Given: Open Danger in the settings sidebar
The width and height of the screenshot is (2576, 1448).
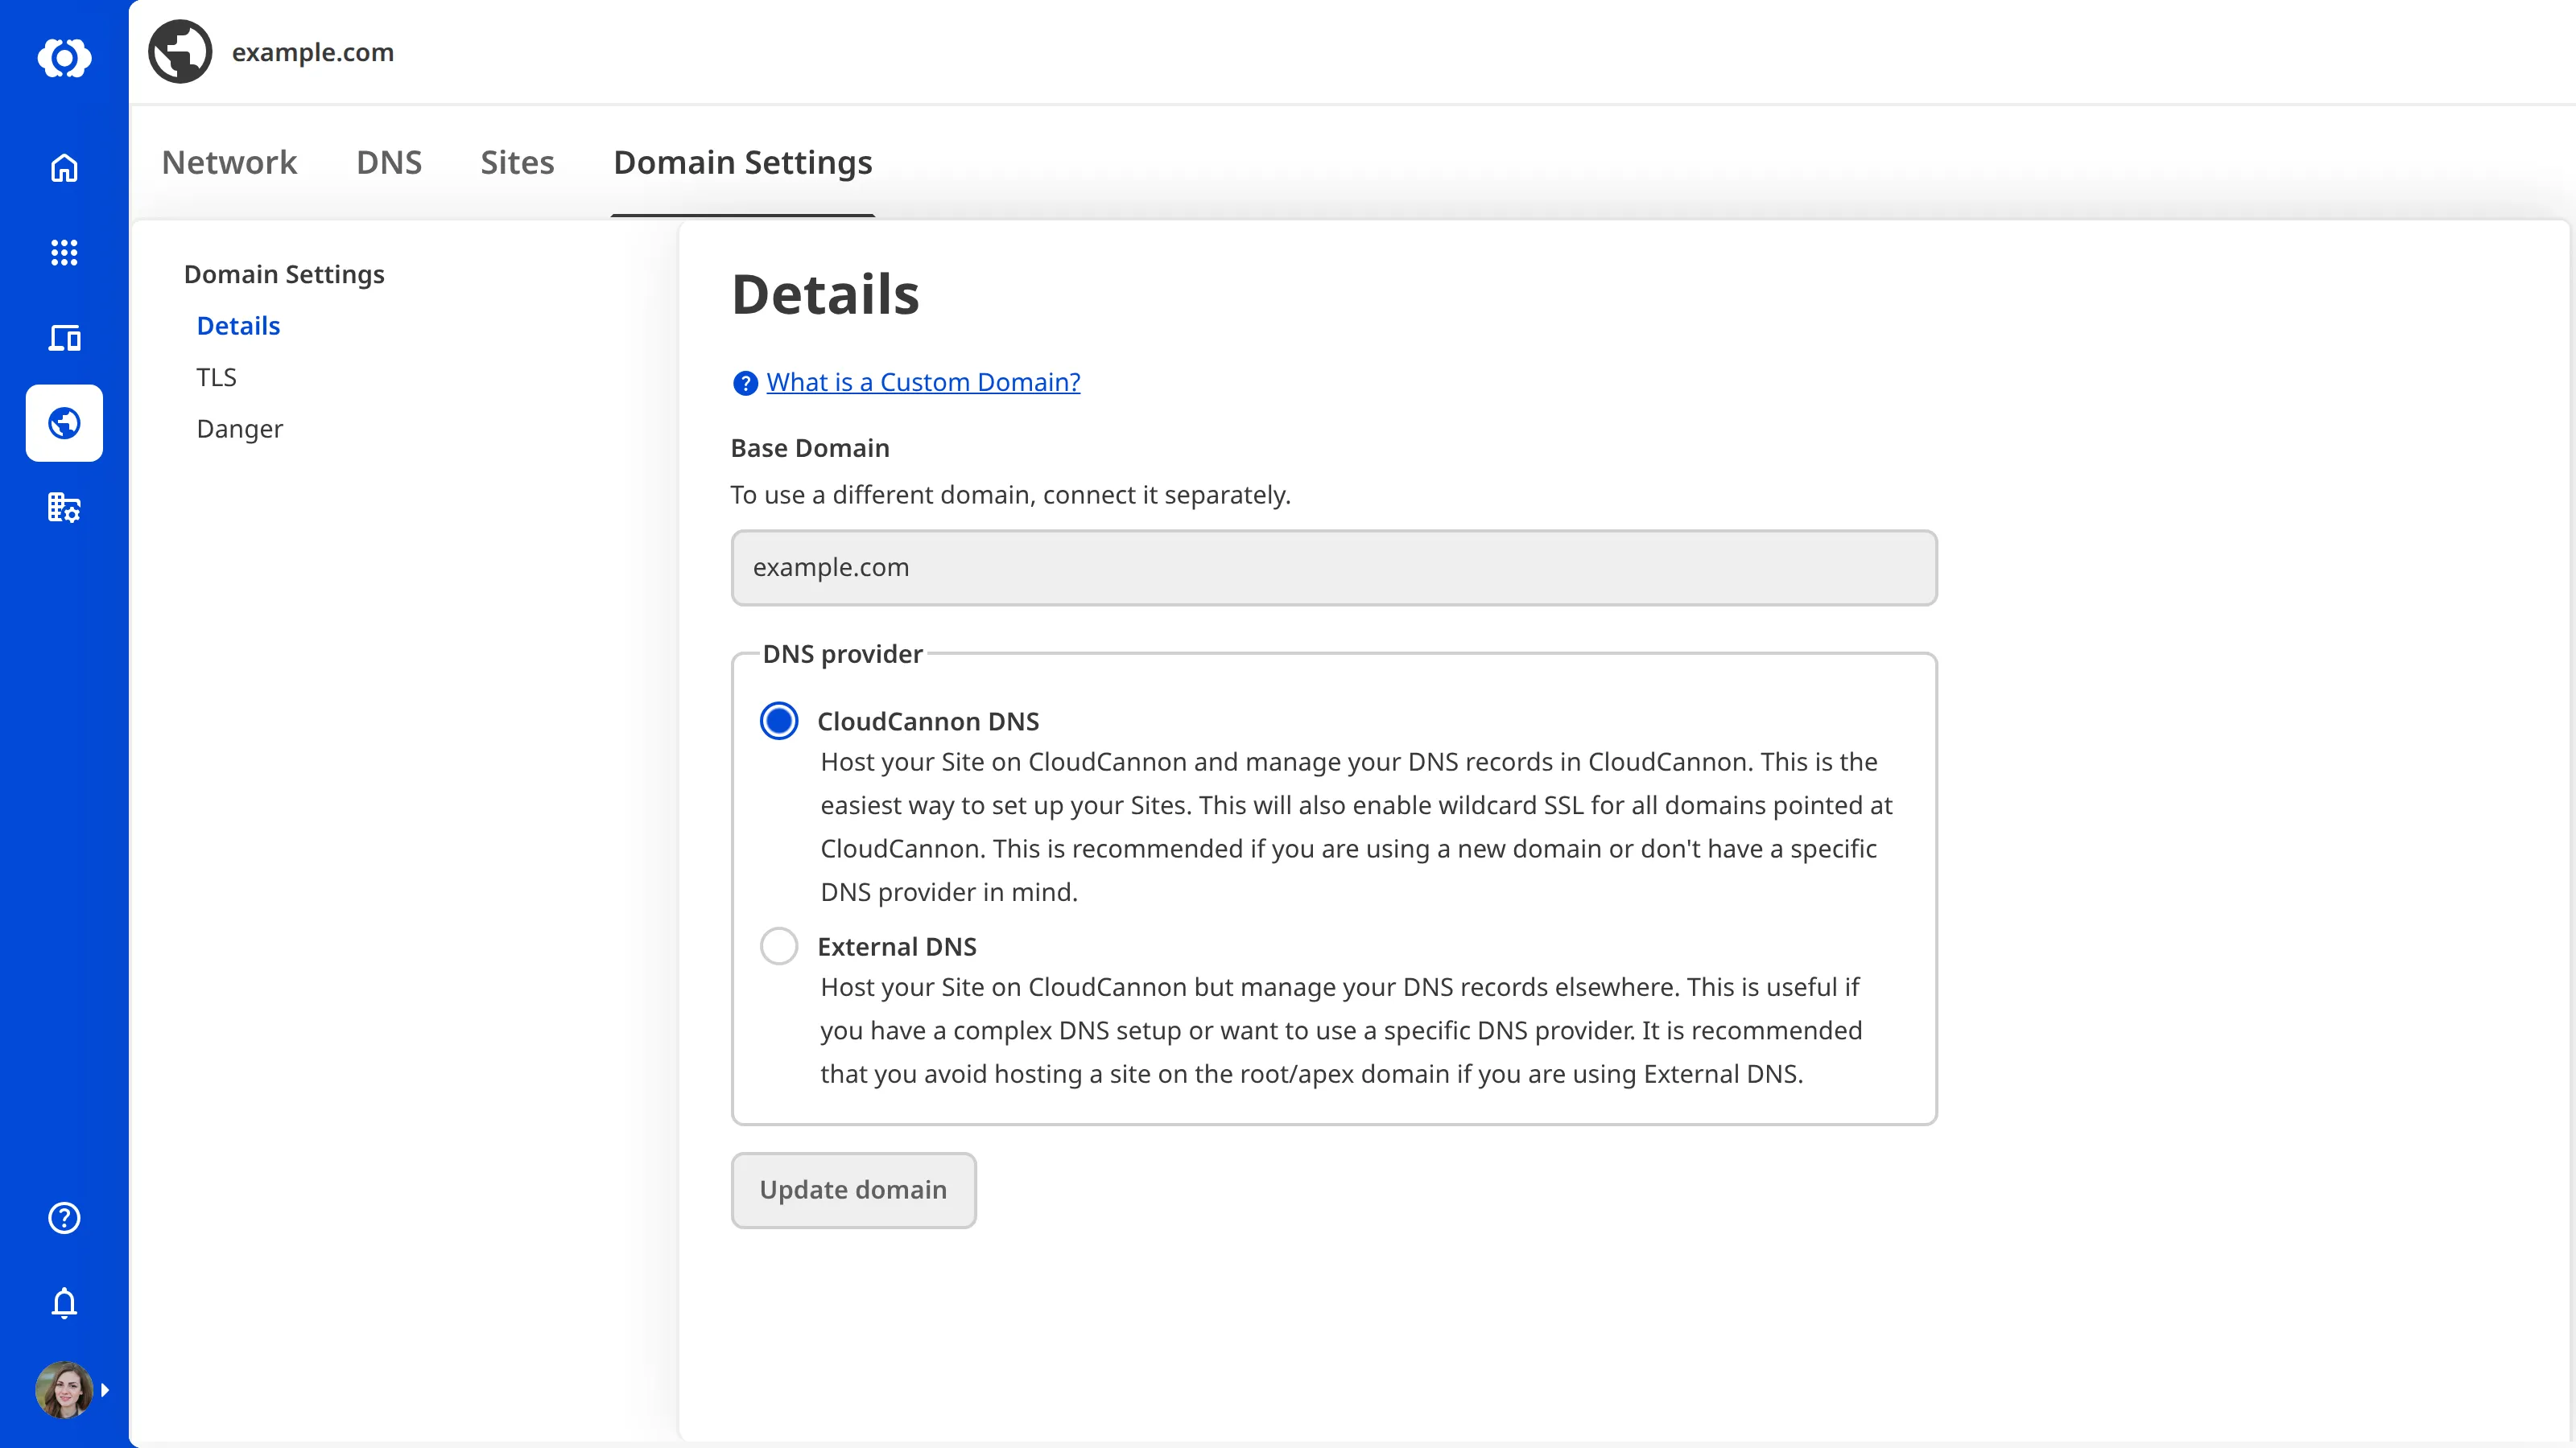Looking at the screenshot, I should [x=240, y=429].
